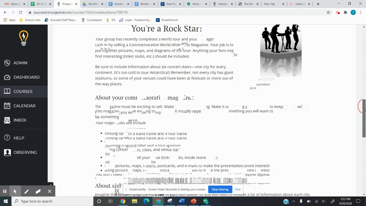Open the taskbar clock and date
This screenshot has height=206, width=366.
point(345,201)
